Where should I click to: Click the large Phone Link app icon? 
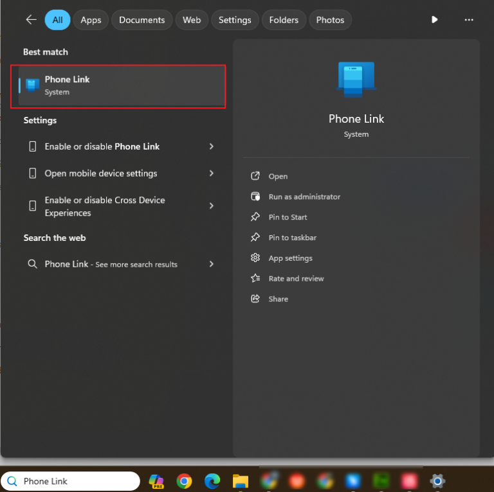[x=356, y=80]
